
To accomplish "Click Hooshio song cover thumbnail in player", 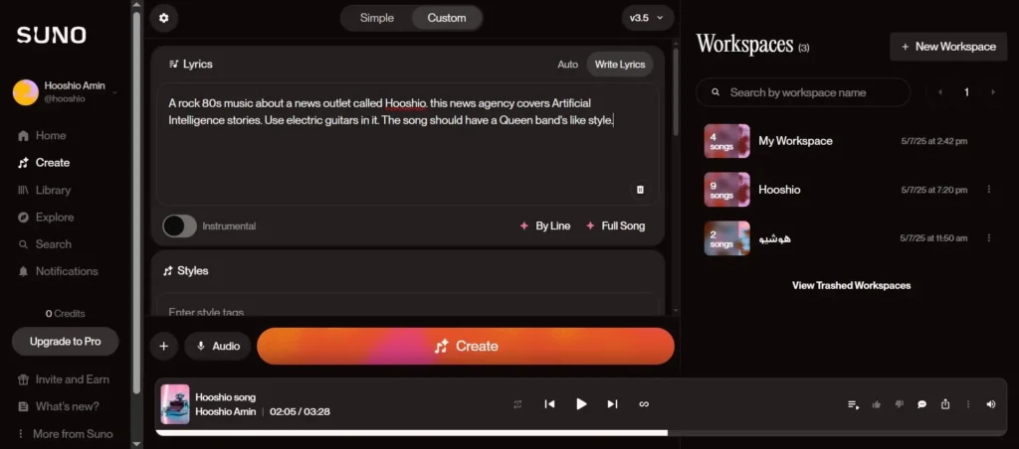I will (175, 404).
